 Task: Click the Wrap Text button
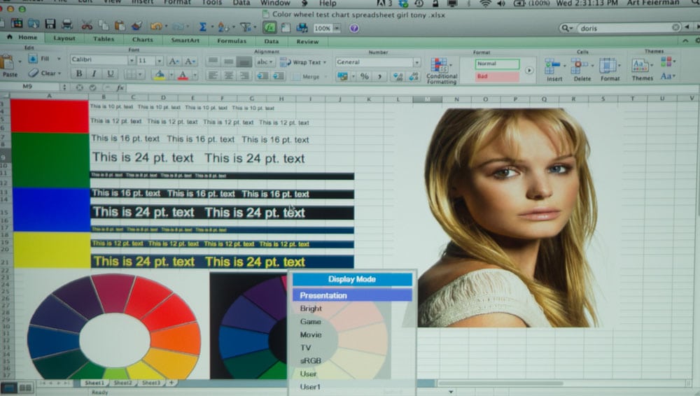click(303, 62)
